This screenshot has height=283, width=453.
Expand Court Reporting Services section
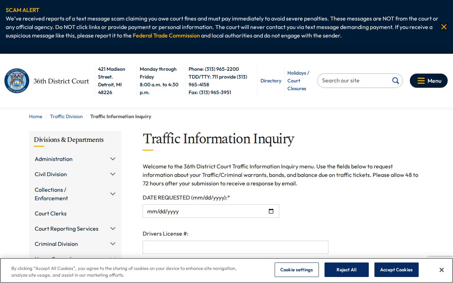[x=113, y=229]
